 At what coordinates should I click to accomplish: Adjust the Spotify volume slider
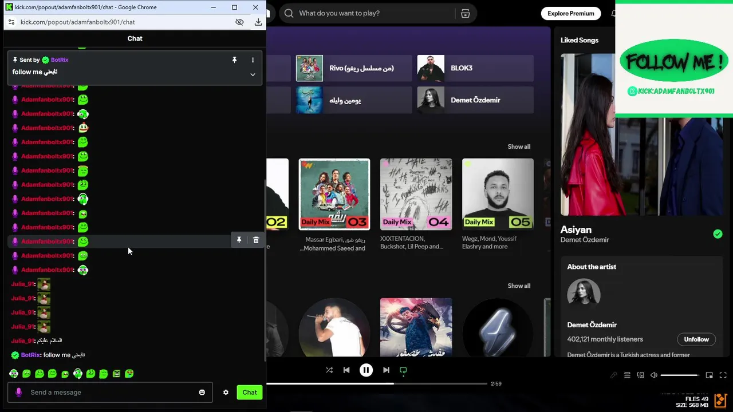click(680, 375)
